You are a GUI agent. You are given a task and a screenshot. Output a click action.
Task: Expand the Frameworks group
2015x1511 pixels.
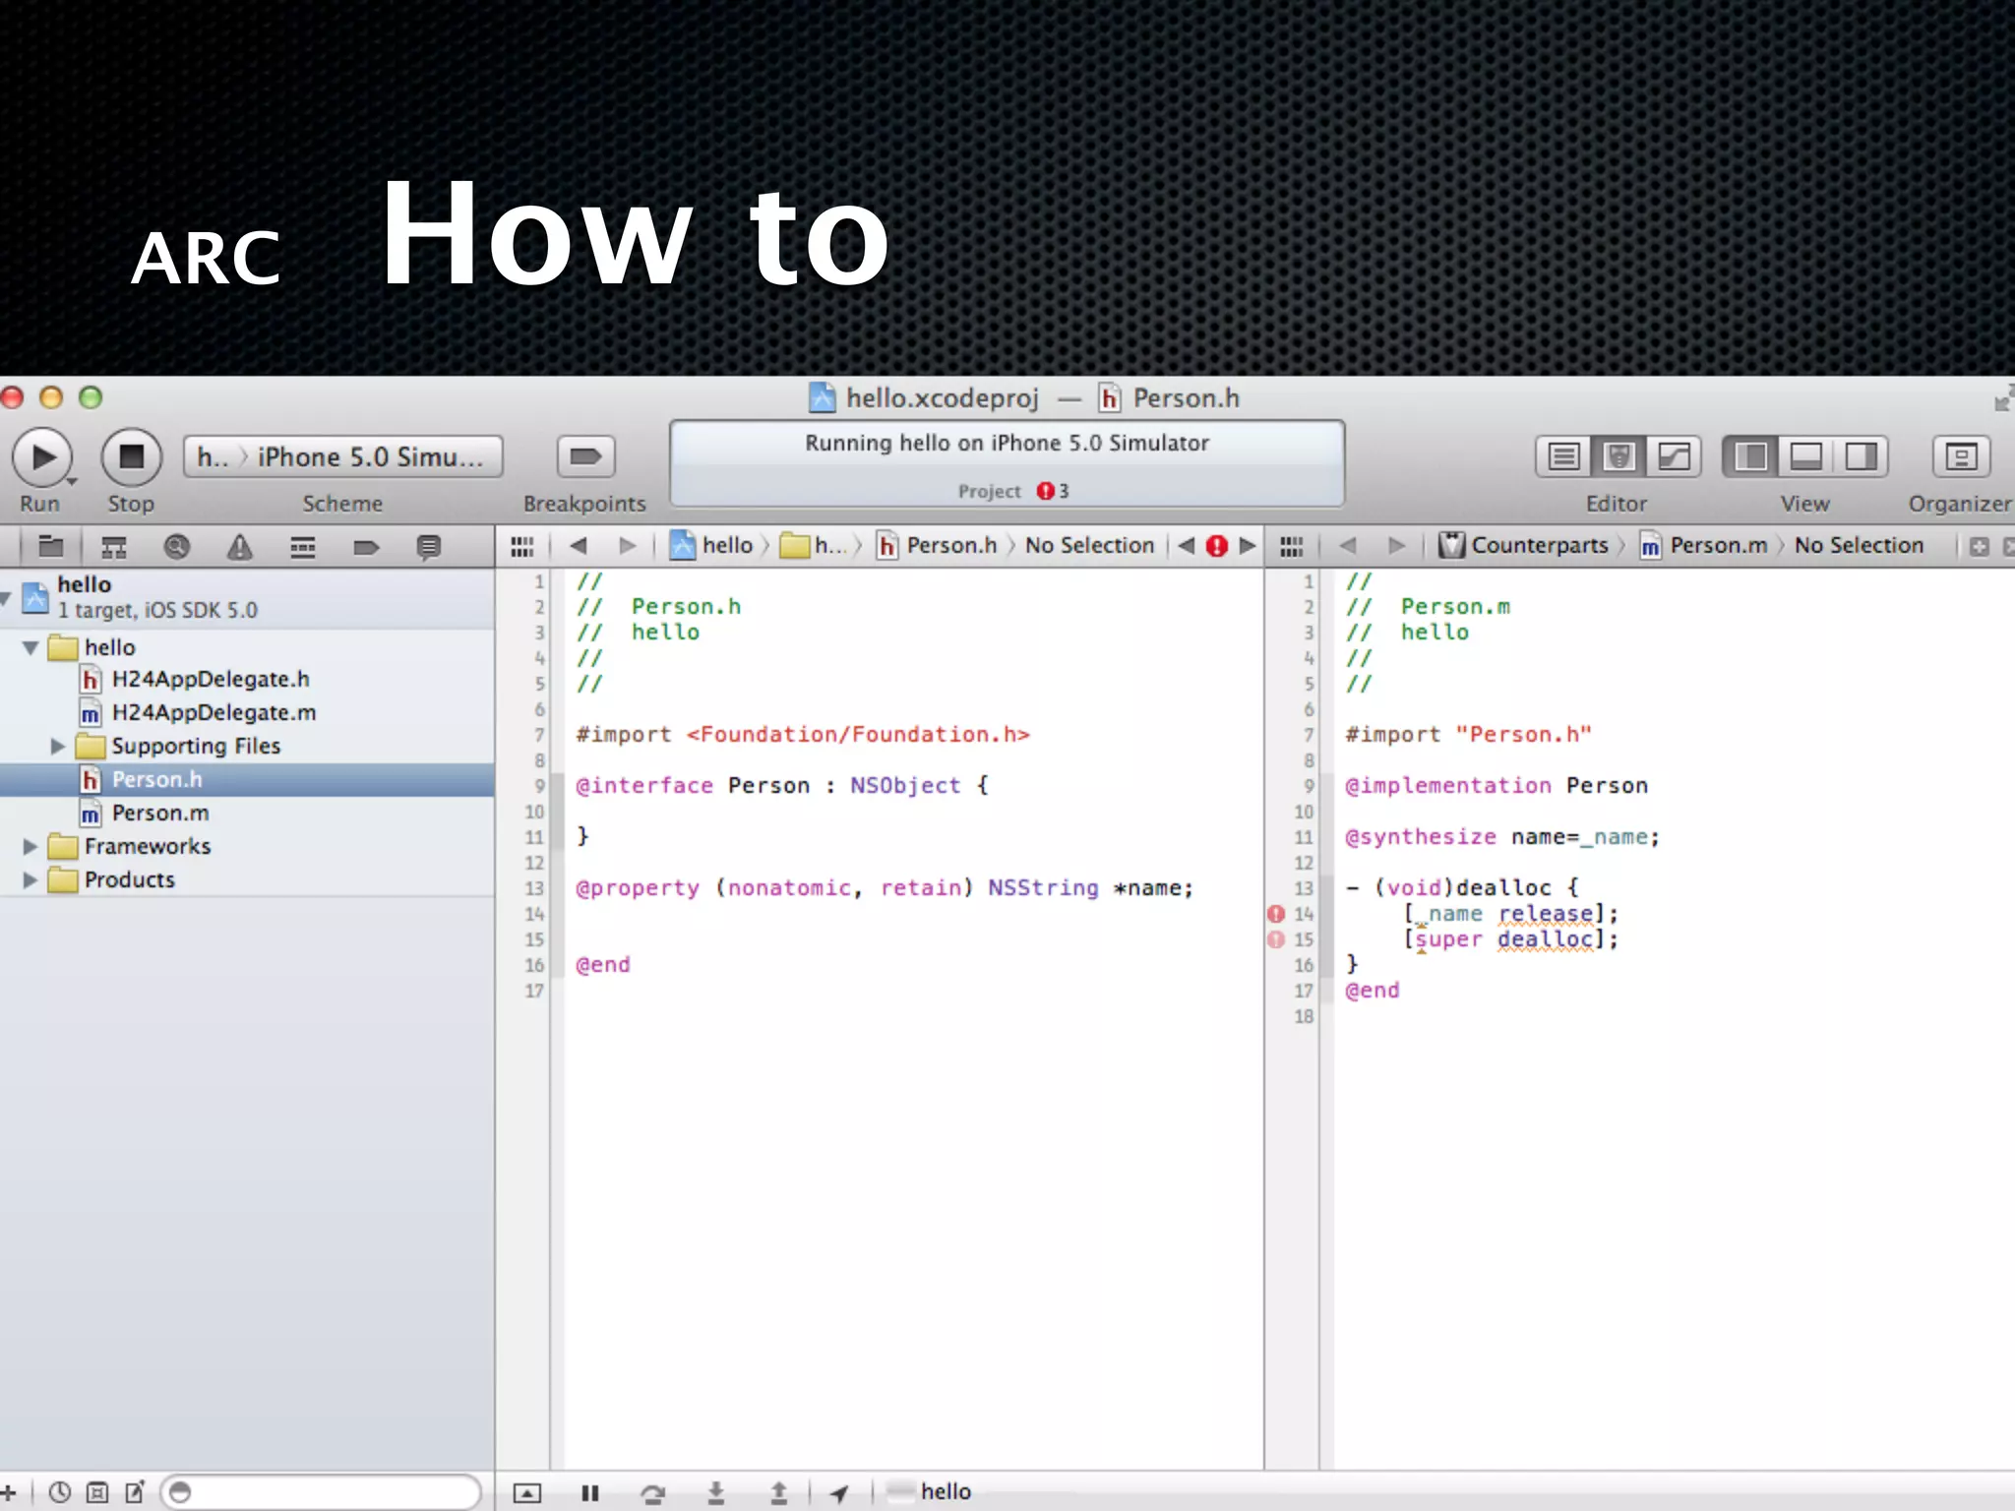(x=31, y=847)
